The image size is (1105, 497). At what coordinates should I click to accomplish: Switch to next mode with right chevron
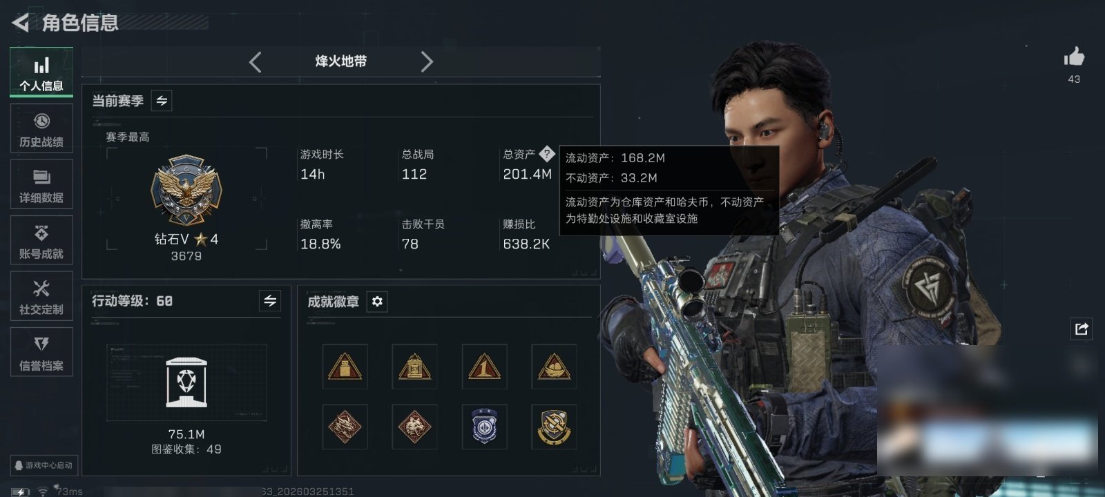click(x=427, y=62)
